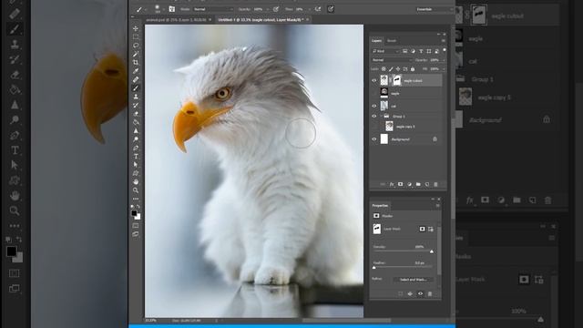Select the Eyedropper tool in main window toolbar
This screenshot has height=328, width=583.
point(136,71)
